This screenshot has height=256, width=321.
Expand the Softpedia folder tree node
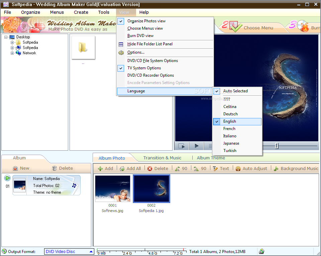coord(12,42)
